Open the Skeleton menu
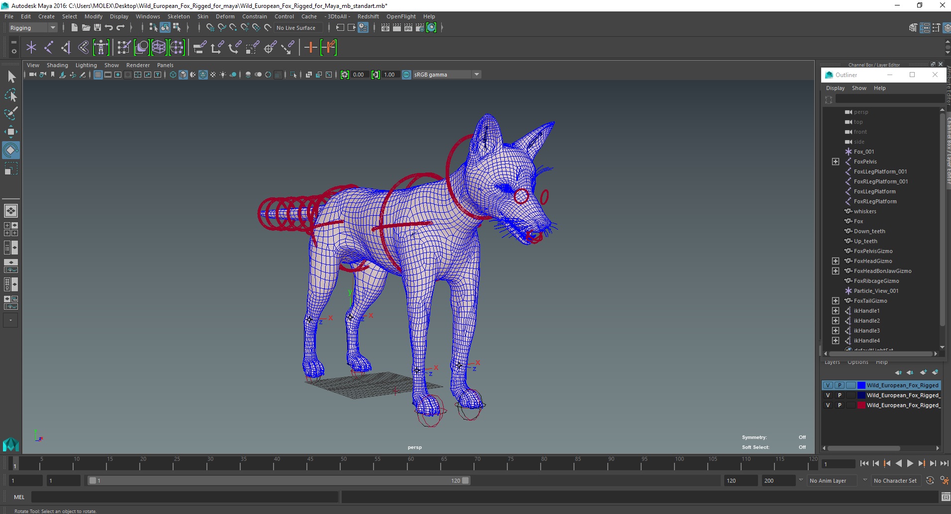951x514 pixels. coord(179,16)
